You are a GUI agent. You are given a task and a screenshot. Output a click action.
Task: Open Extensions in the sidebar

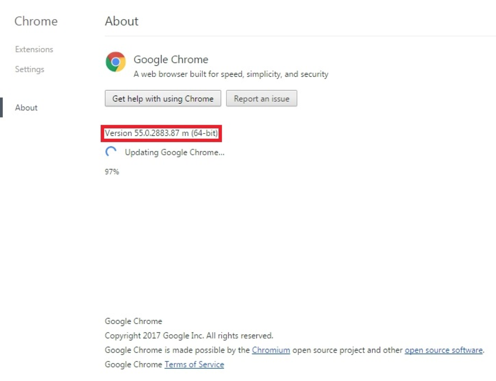click(34, 49)
